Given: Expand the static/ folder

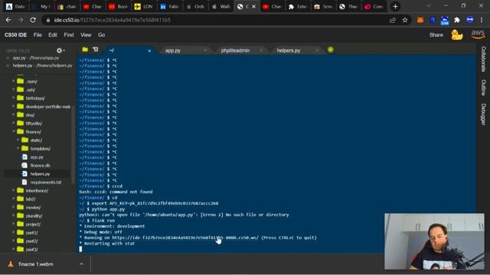Looking at the screenshot, I should click(x=18, y=140).
